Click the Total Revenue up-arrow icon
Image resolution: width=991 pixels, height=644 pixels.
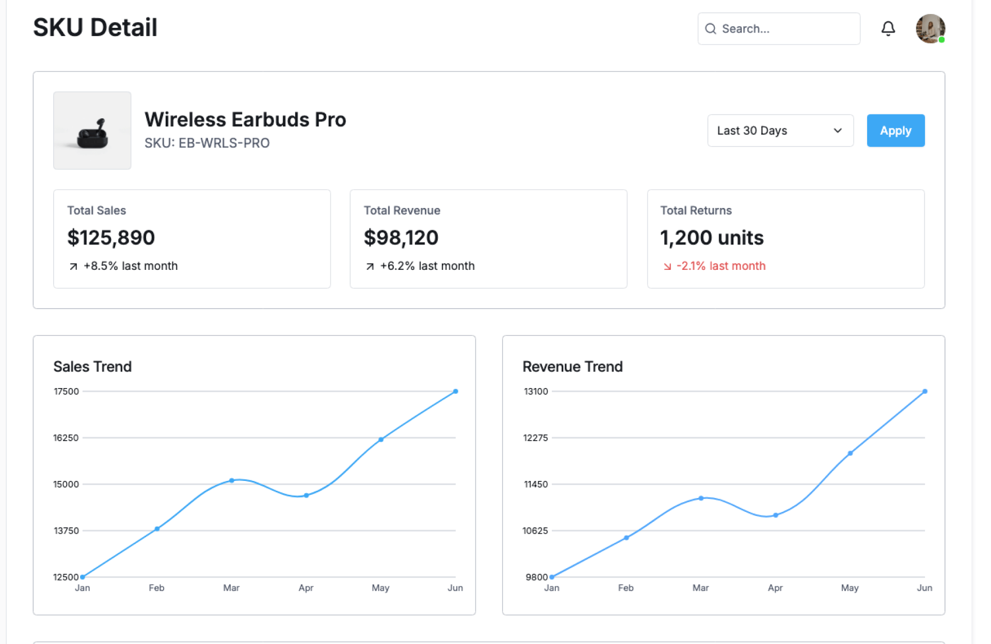pyautogui.click(x=370, y=266)
